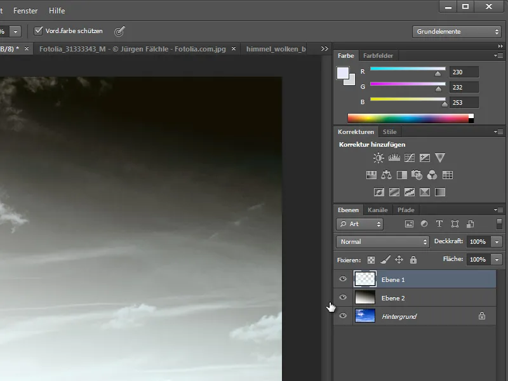Image resolution: width=508 pixels, height=381 pixels.
Task: Click the R channel slider handle
Action: click(438, 74)
